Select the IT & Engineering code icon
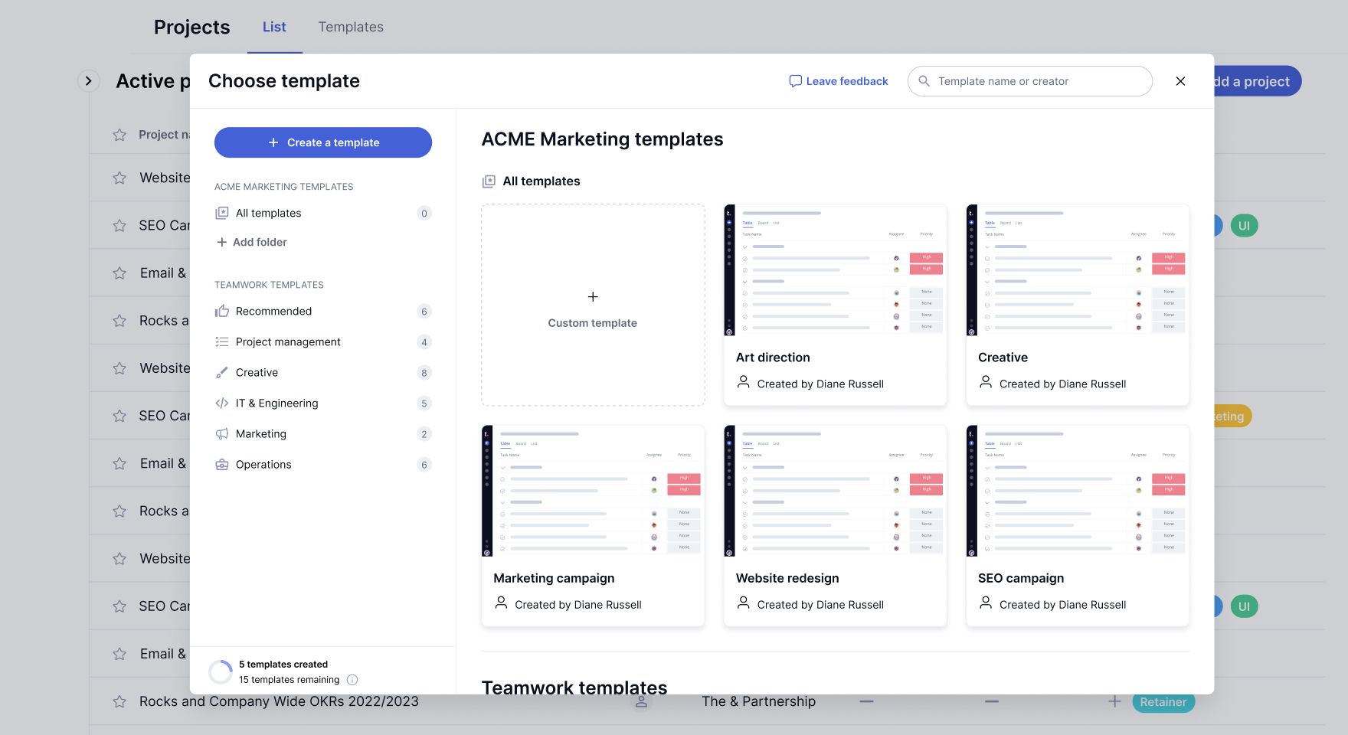Screen dimensions: 1348x735 pos(222,403)
